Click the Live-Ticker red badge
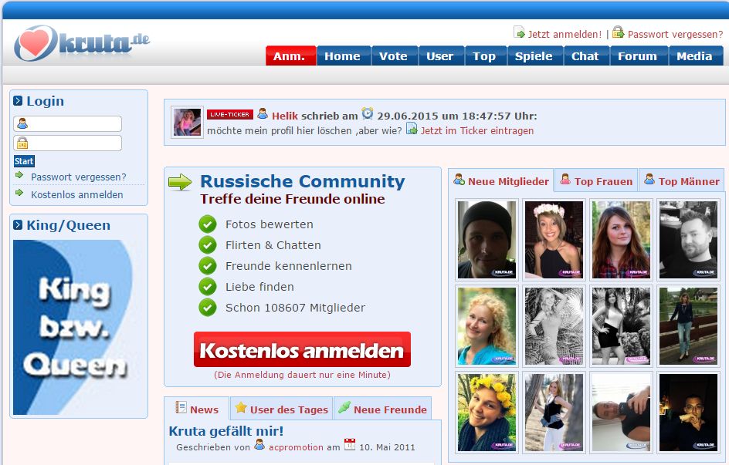 [229, 114]
